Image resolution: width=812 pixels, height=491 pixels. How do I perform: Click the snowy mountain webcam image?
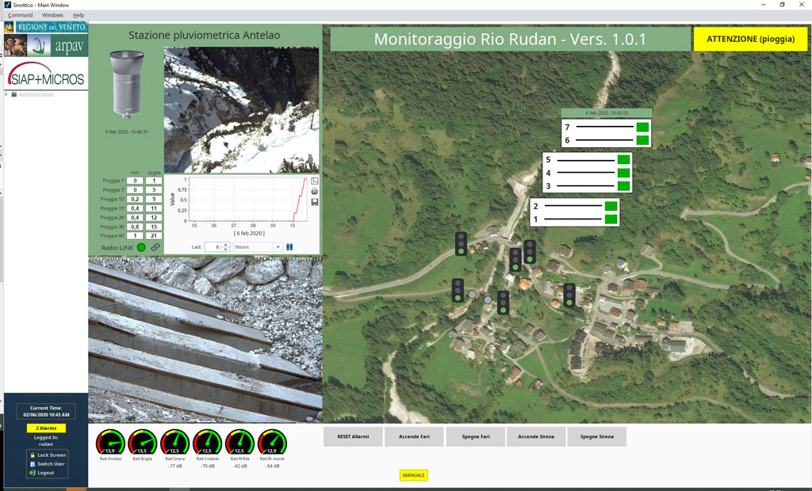[x=241, y=110]
